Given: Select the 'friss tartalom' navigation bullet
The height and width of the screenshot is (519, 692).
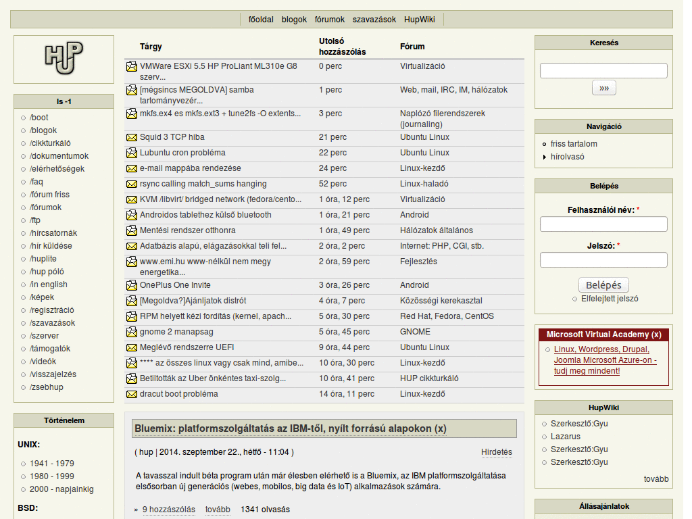Looking at the screenshot, I should point(545,144).
